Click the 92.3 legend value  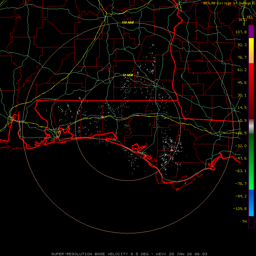coord(242,45)
